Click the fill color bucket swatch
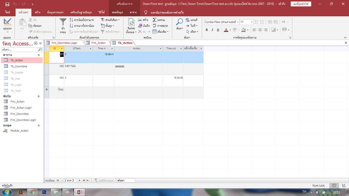This screenshot has height=196, width=349. click(x=243, y=30)
